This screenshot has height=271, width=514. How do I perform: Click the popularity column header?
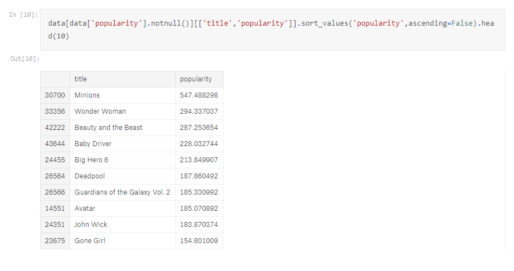(x=200, y=79)
